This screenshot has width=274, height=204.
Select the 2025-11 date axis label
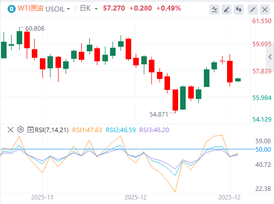click(x=42, y=197)
